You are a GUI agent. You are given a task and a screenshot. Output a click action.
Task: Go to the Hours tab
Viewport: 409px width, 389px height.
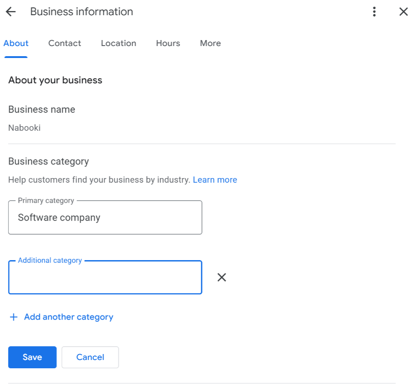coord(168,43)
